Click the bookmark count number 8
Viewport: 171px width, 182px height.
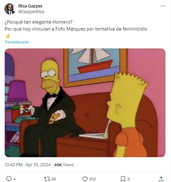129,179
